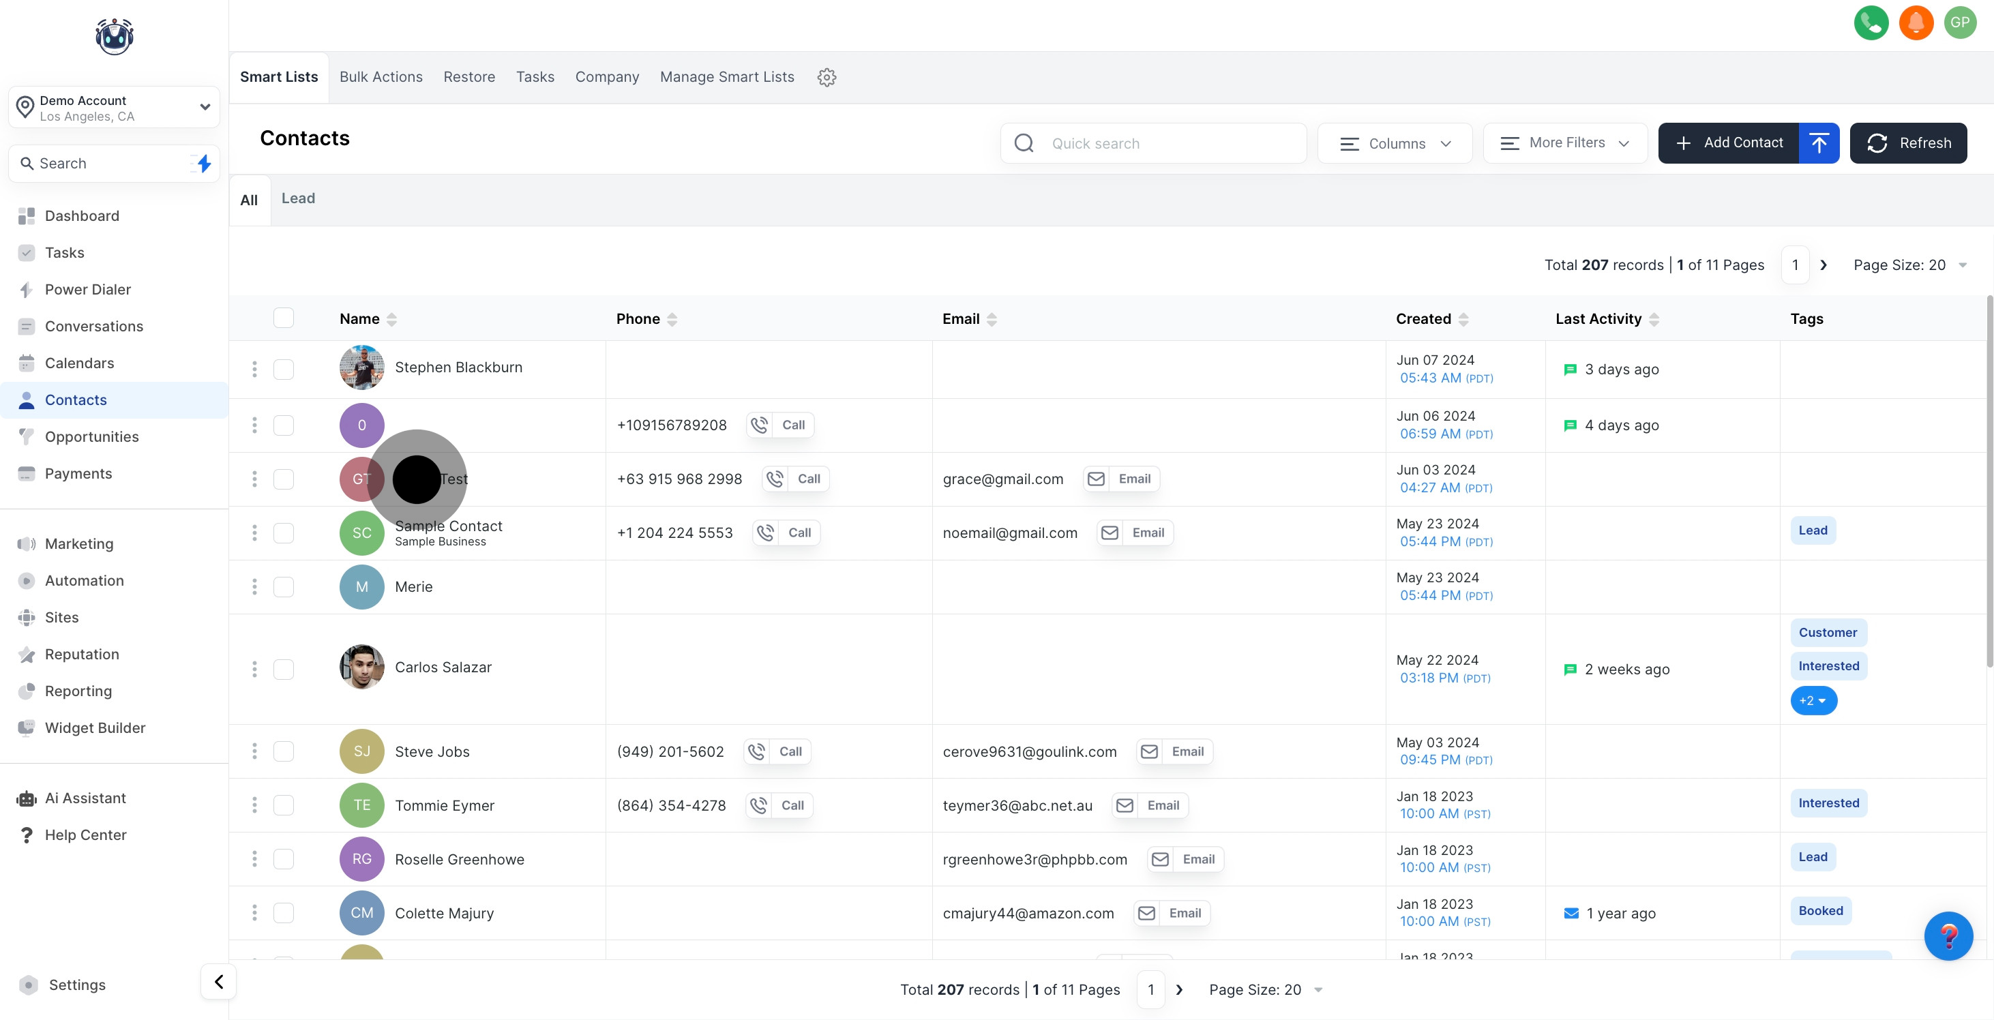
Task: Collapse the sidebar with arrow button
Action: coord(218,981)
